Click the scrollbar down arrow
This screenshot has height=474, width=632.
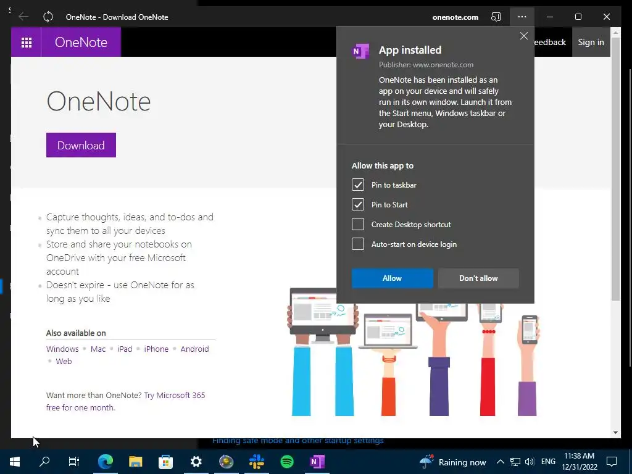(615, 433)
